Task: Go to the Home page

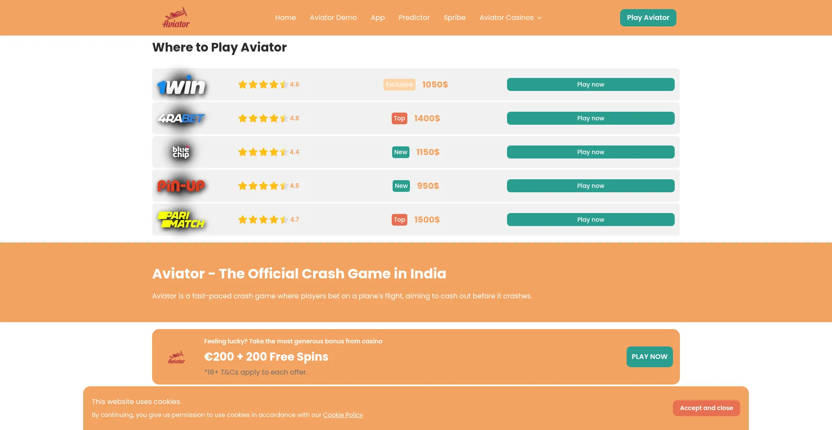Action: [286, 18]
